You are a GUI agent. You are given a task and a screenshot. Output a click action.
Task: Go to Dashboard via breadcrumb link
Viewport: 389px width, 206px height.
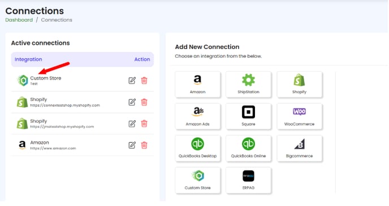point(19,20)
